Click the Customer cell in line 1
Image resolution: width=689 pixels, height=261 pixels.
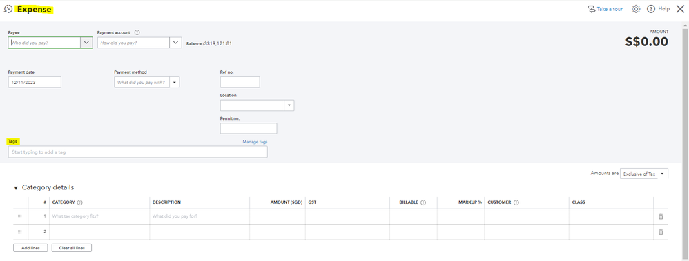(527, 216)
